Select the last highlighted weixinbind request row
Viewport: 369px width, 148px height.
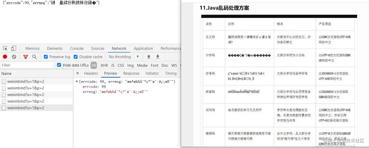point(36,108)
